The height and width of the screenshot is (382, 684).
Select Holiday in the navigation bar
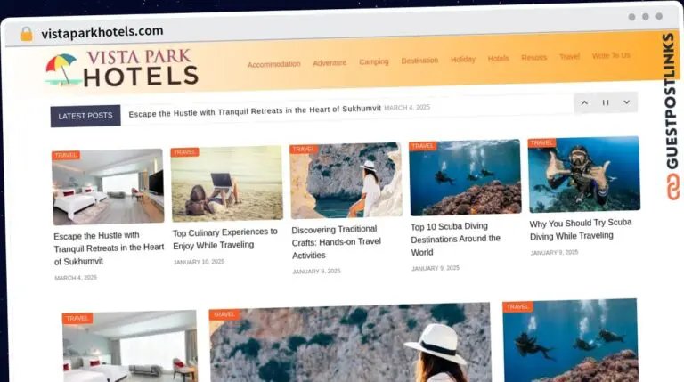click(x=463, y=59)
